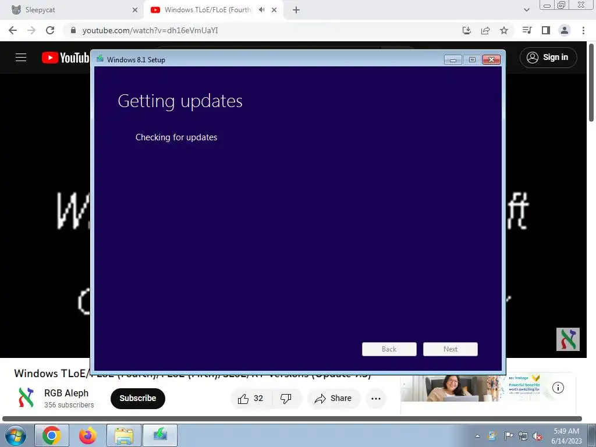Show hidden system tray icons arrow
This screenshot has height=447, width=596.
pos(477,436)
